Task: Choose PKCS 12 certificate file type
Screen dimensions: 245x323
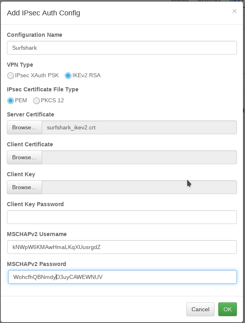Action: tap(36, 101)
